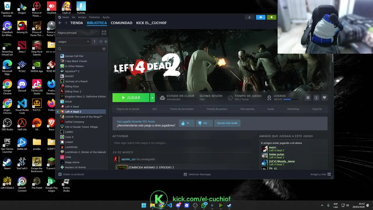This screenshot has width=373, height=210.
Task: Open the Amigos menu
Action: tap(82, 17)
